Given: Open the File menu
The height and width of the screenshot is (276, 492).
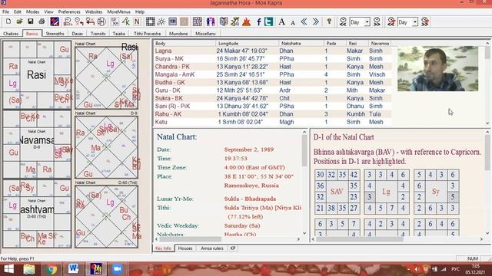Looking at the screenshot, I should click(x=5, y=11).
